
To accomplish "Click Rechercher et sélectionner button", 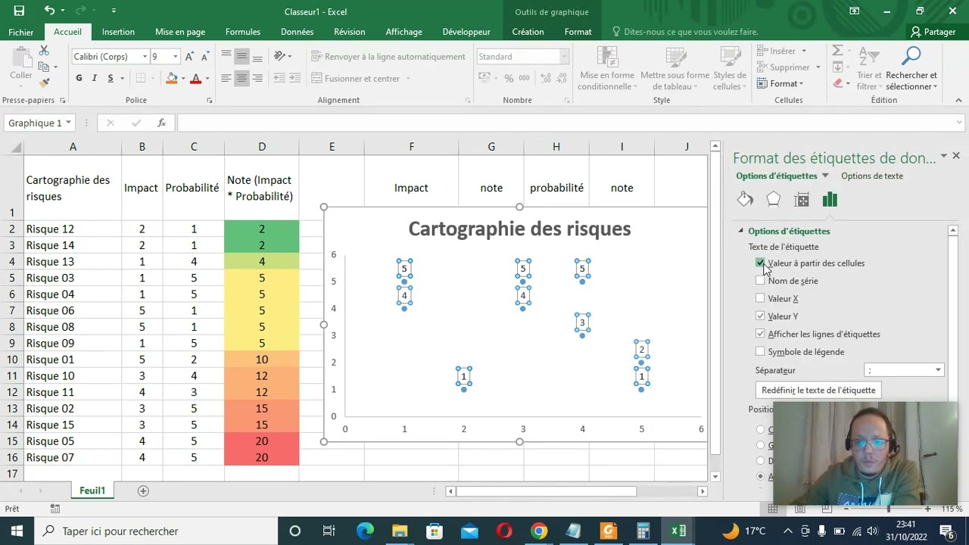I will coord(911,69).
